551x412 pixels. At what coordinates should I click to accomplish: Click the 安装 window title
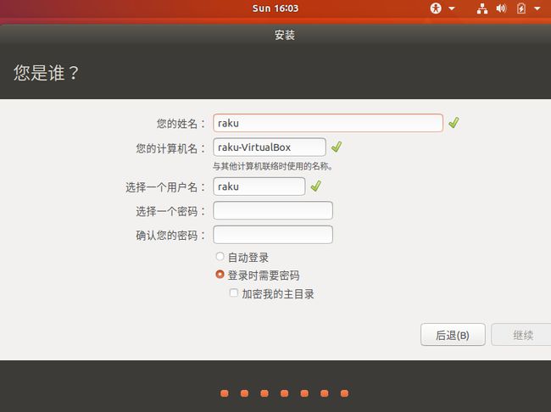(285, 35)
